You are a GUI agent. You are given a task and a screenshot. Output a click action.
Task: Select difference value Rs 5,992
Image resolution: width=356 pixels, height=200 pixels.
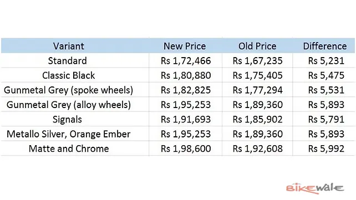(326, 148)
